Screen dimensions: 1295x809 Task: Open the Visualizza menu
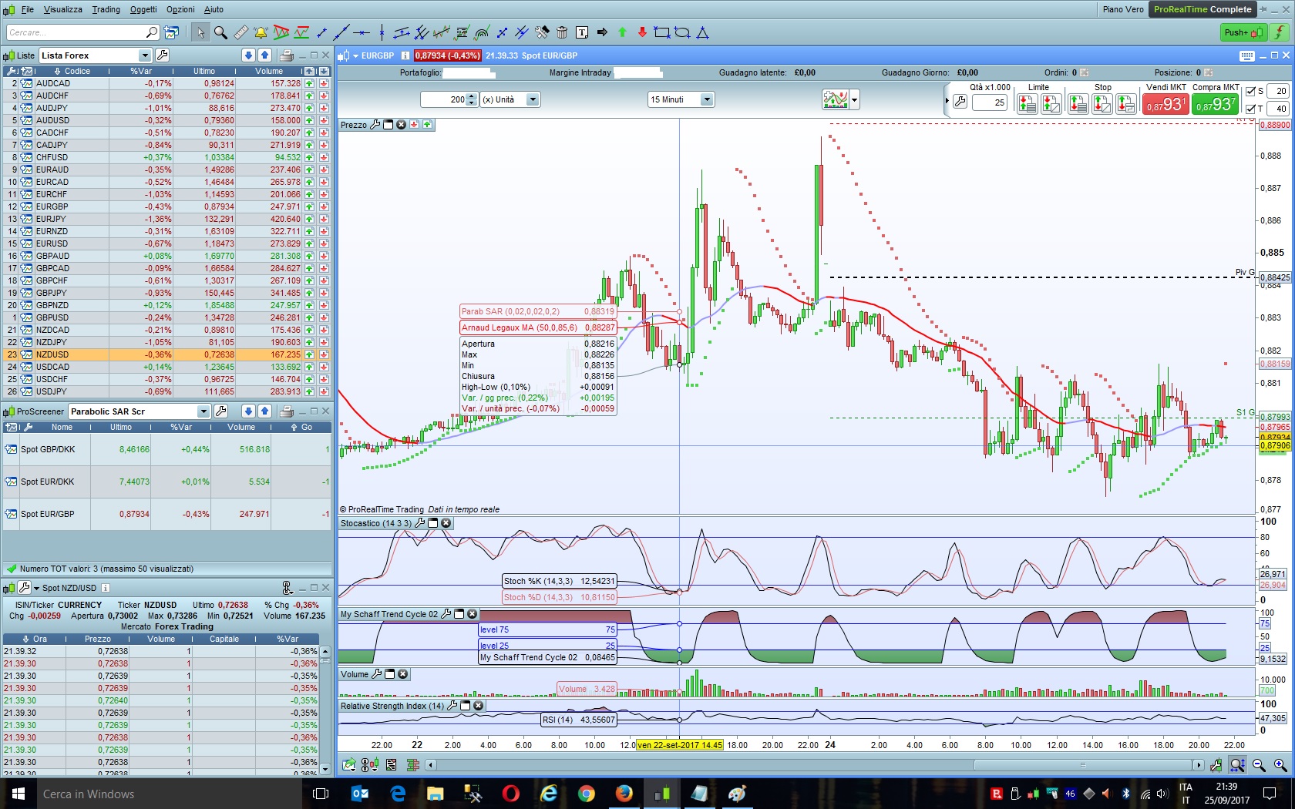tap(63, 9)
